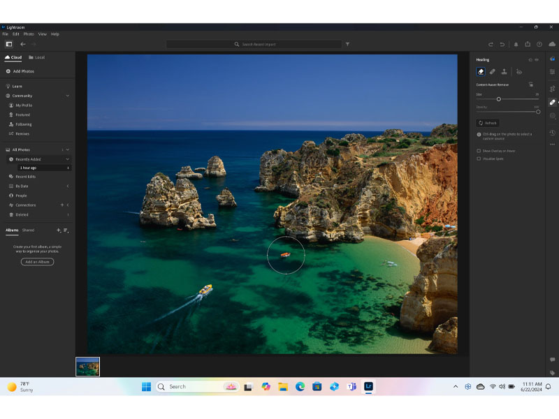Image resolution: width=559 pixels, height=419 pixels.
Task: Collapse the Recently Added chevron
Action: tap(67, 159)
